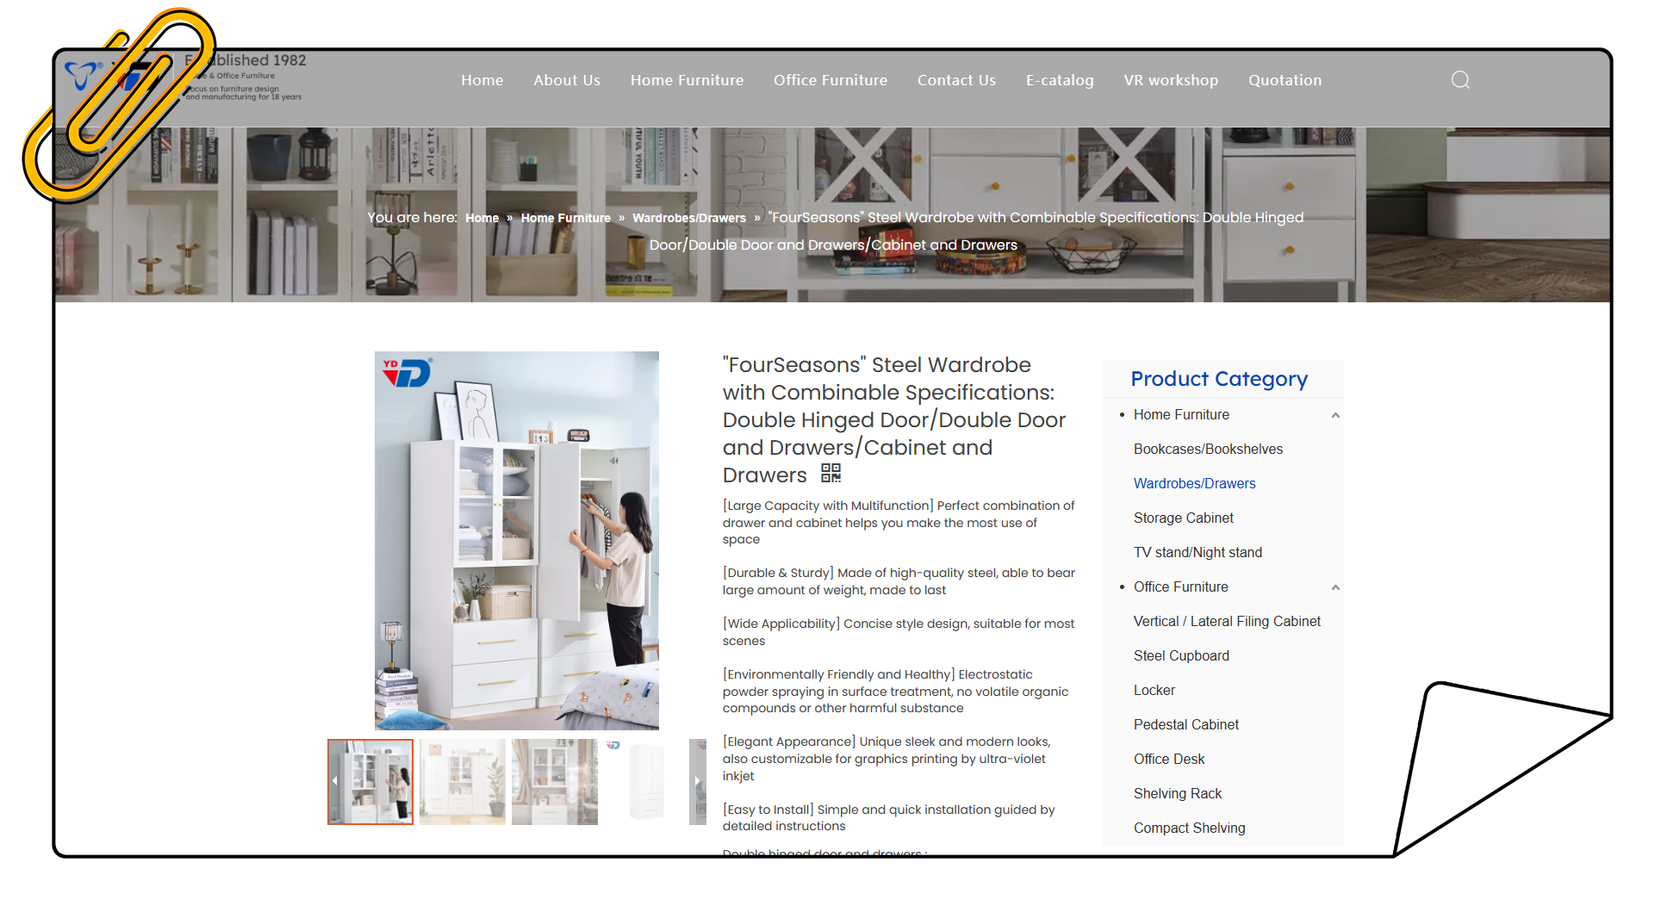The width and height of the screenshot is (1661, 906).
Task: Open Vertical / Lateral Filing Cabinet category
Action: [x=1226, y=621]
